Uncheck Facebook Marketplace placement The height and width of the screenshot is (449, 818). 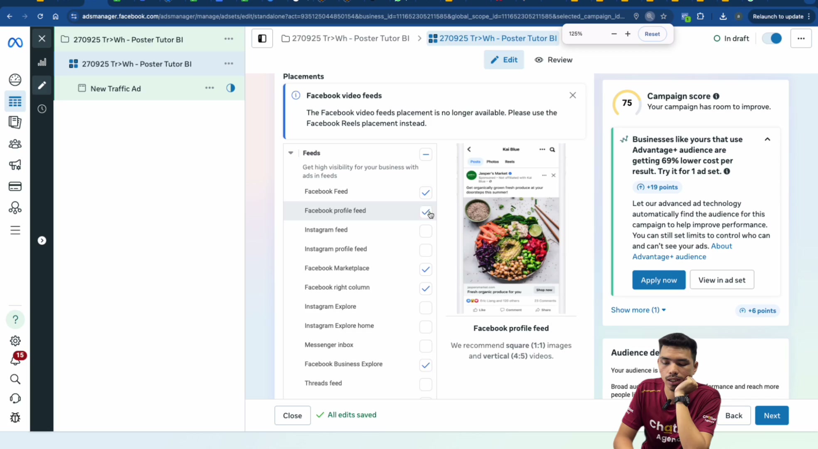point(426,269)
